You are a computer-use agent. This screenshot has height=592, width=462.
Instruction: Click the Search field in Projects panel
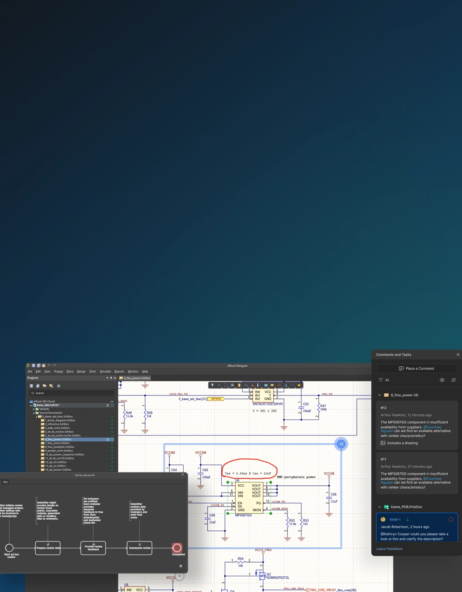71,393
